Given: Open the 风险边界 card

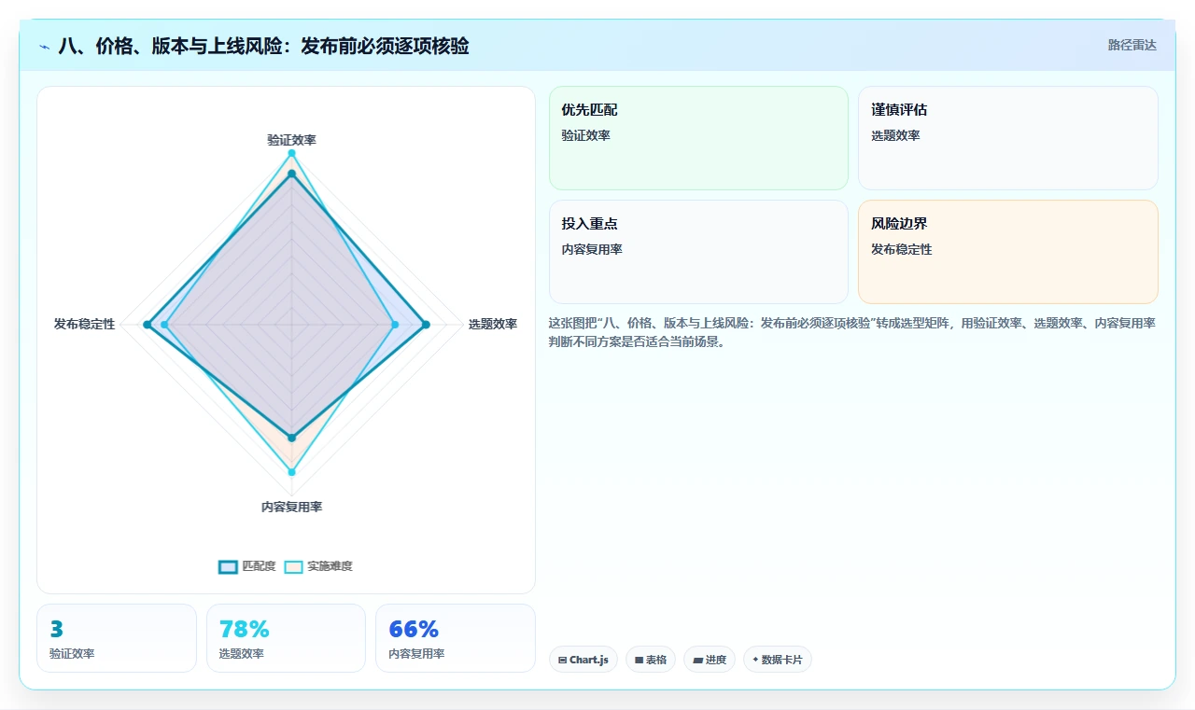Looking at the screenshot, I should tap(1008, 252).
